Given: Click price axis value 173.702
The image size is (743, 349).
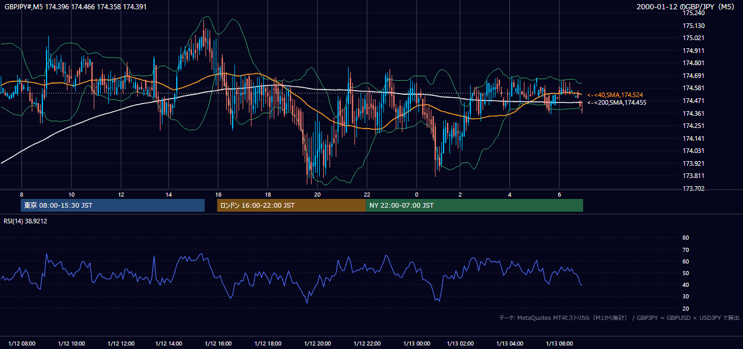Looking at the screenshot, I should tap(694, 188).
